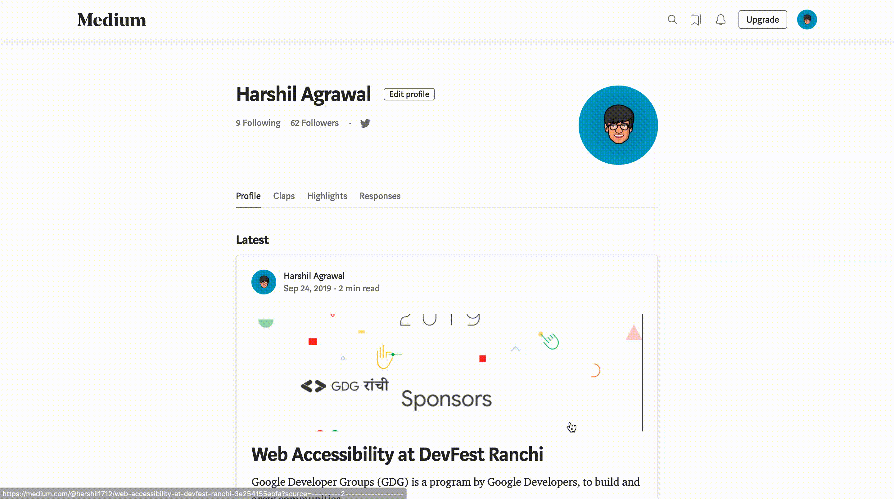Click user profile avatar top-right

pyautogui.click(x=807, y=20)
